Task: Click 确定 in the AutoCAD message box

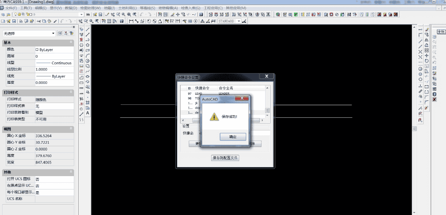Action: point(233,137)
